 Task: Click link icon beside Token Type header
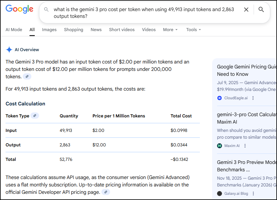35,116
